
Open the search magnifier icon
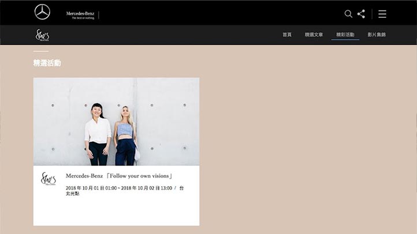348,14
